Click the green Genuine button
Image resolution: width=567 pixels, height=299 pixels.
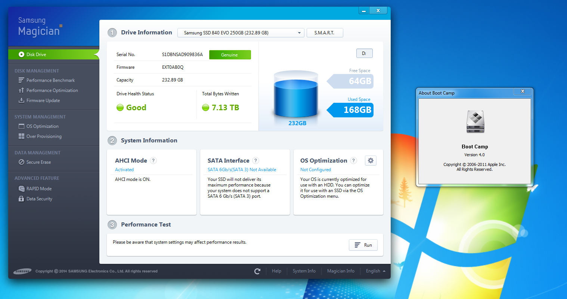(230, 55)
